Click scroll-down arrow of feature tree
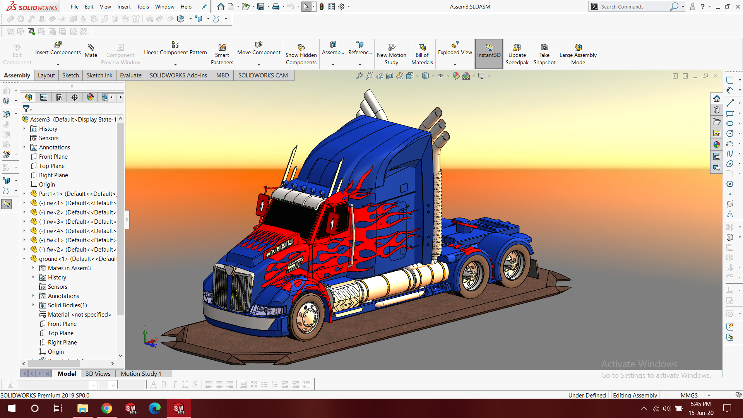 tap(120, 355)
